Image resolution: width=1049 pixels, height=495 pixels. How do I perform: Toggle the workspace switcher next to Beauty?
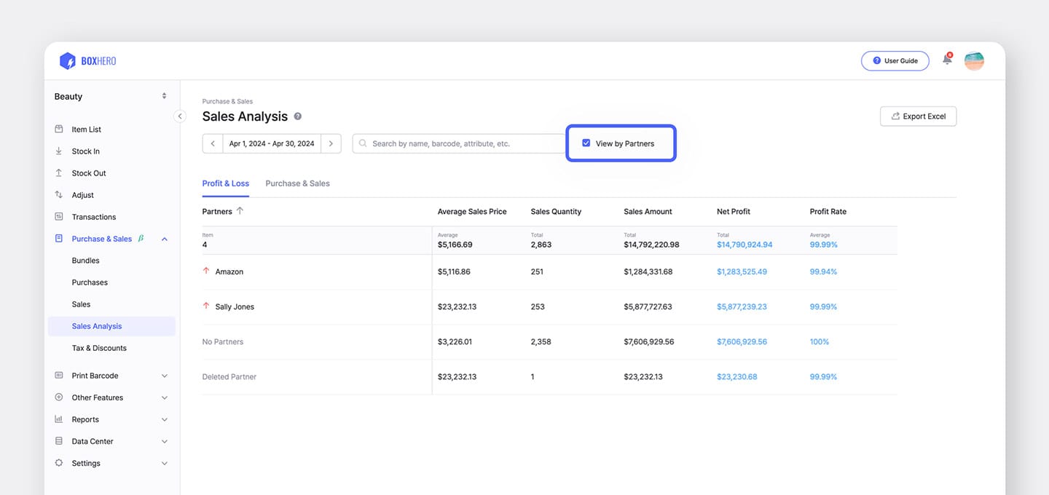pos(164,95)
